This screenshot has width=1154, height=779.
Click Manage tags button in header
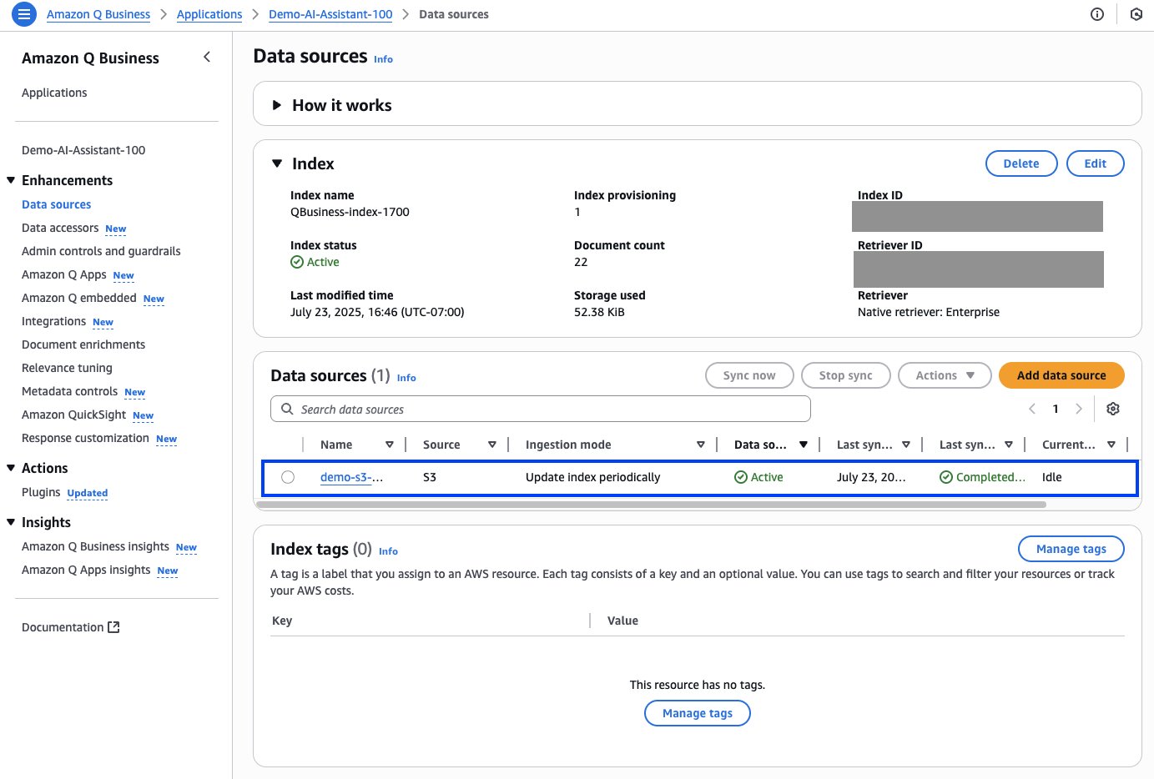1071,549
